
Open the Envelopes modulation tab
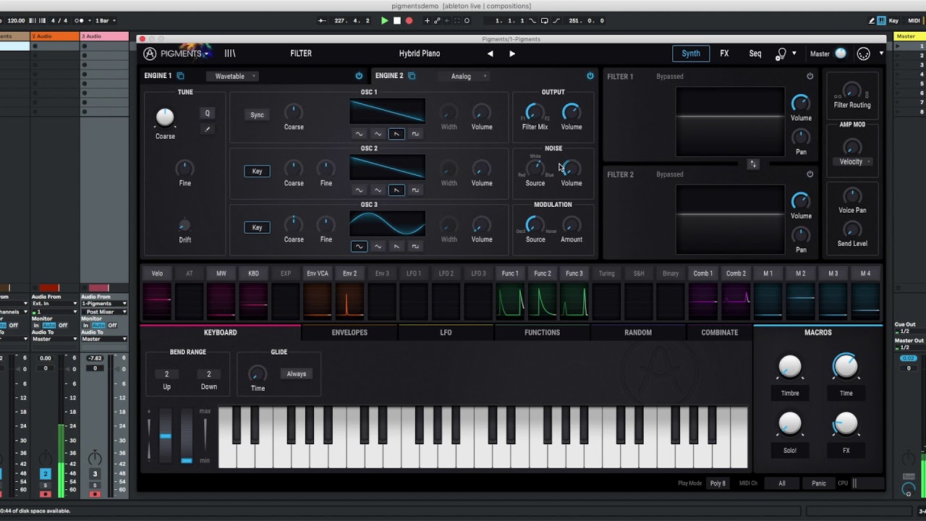point(349,333)
